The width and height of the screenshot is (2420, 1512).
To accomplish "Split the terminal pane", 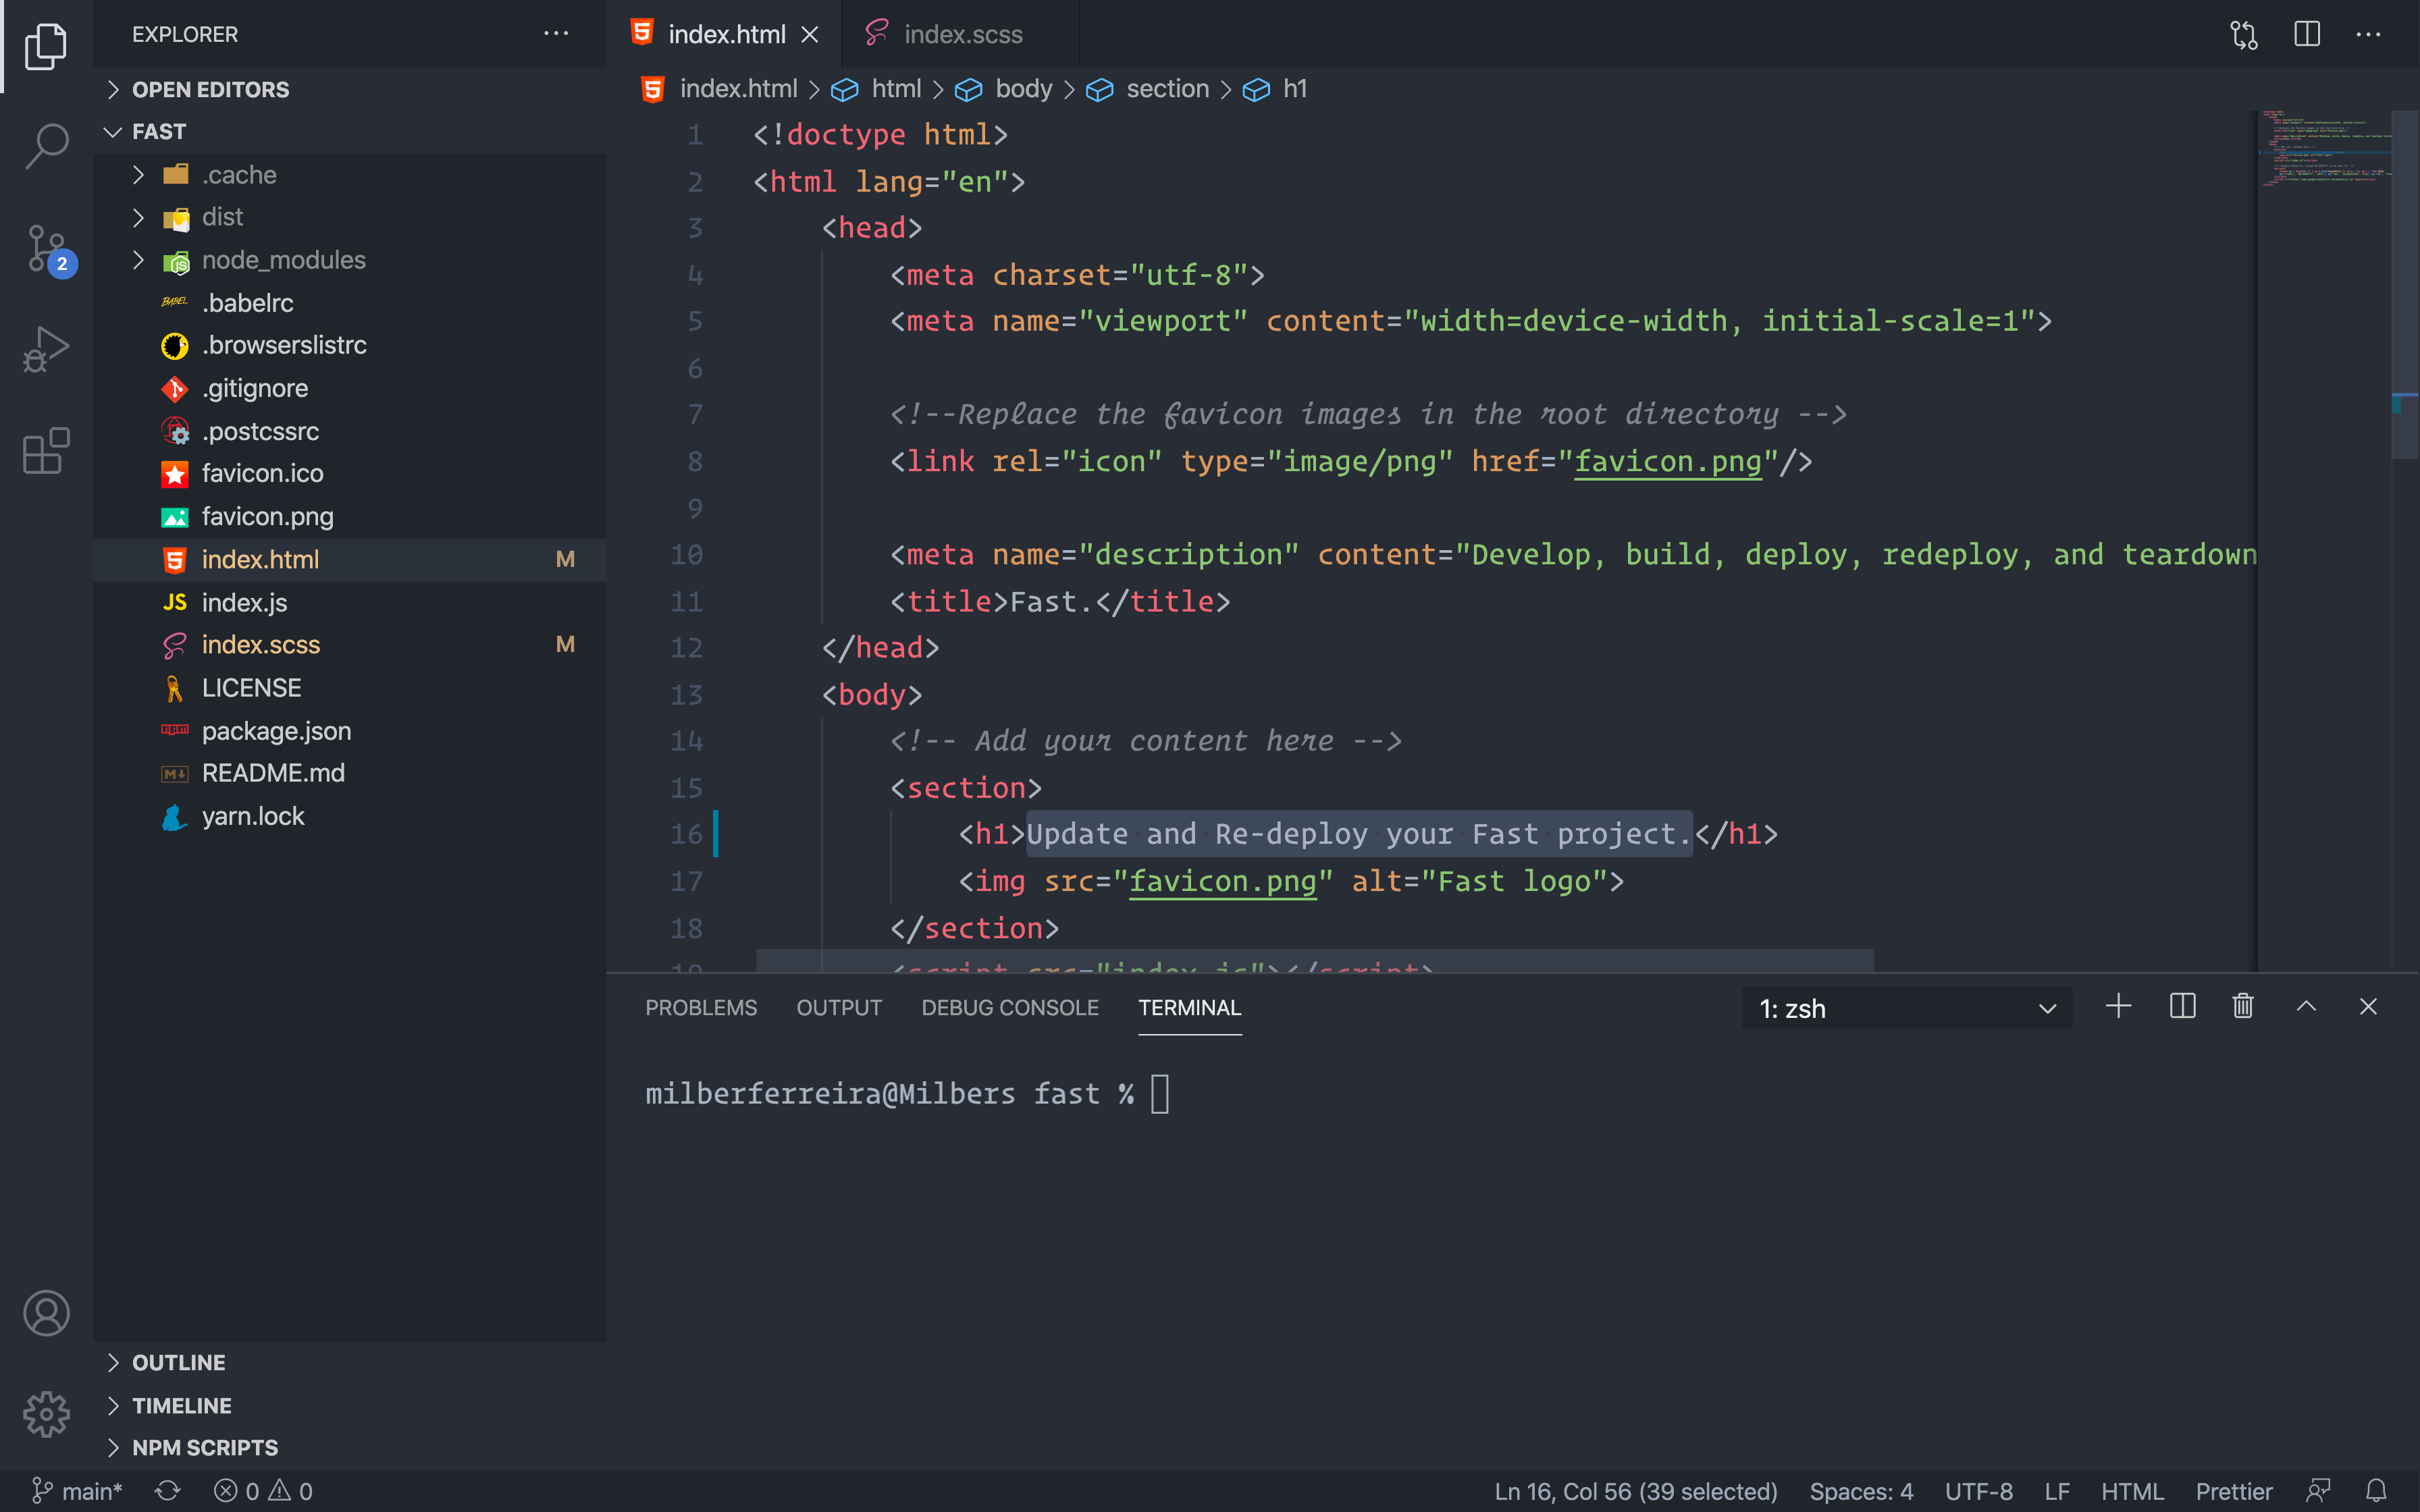I will 2182,1007.
